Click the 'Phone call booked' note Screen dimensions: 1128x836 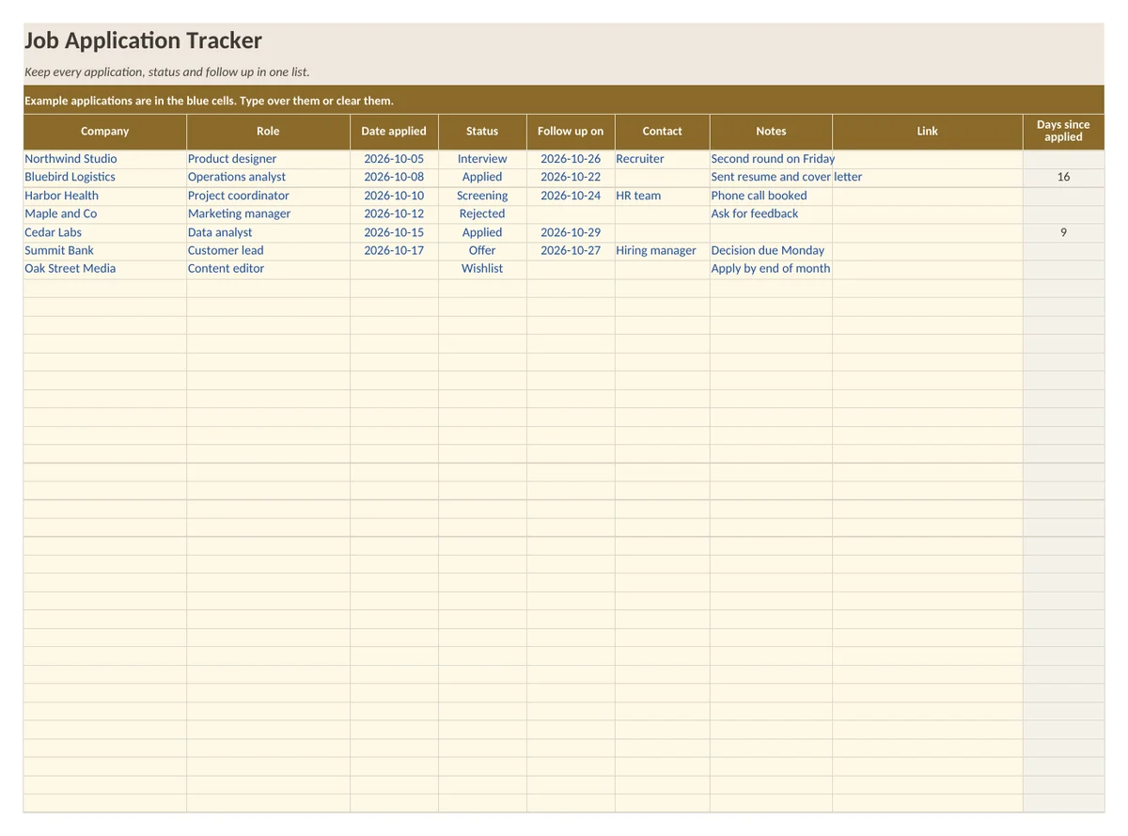[772, 196]
